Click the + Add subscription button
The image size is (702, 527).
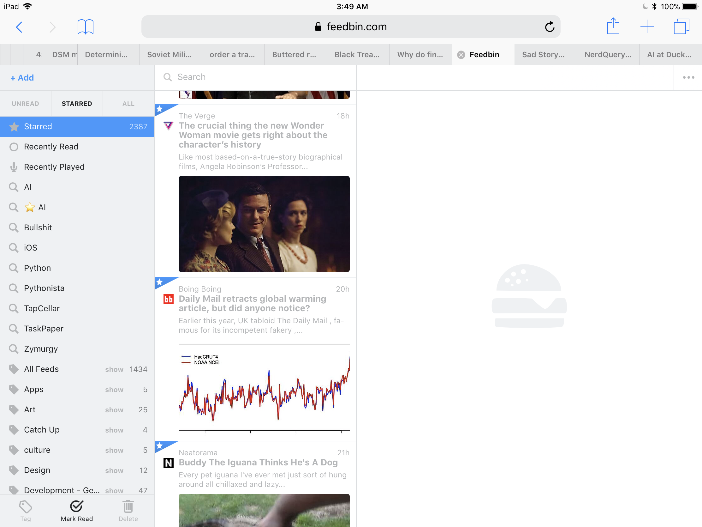21,77
